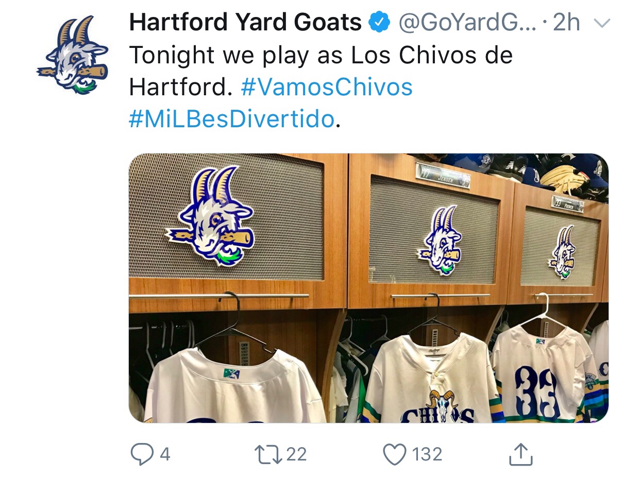Open the #MiLBesDivertido hashtag link
Image resolution: width=640 pixels, height=478 pixels.
(231, 119)
